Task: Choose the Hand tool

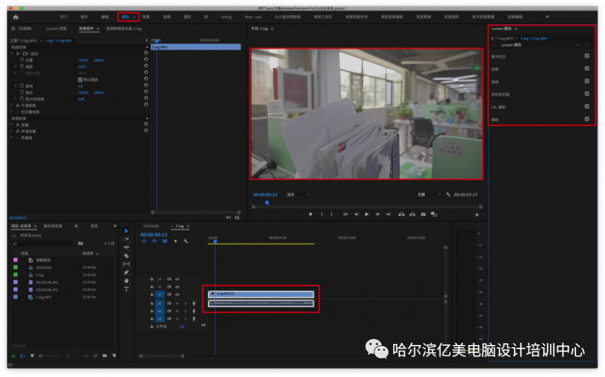Action: pos(127,281)
